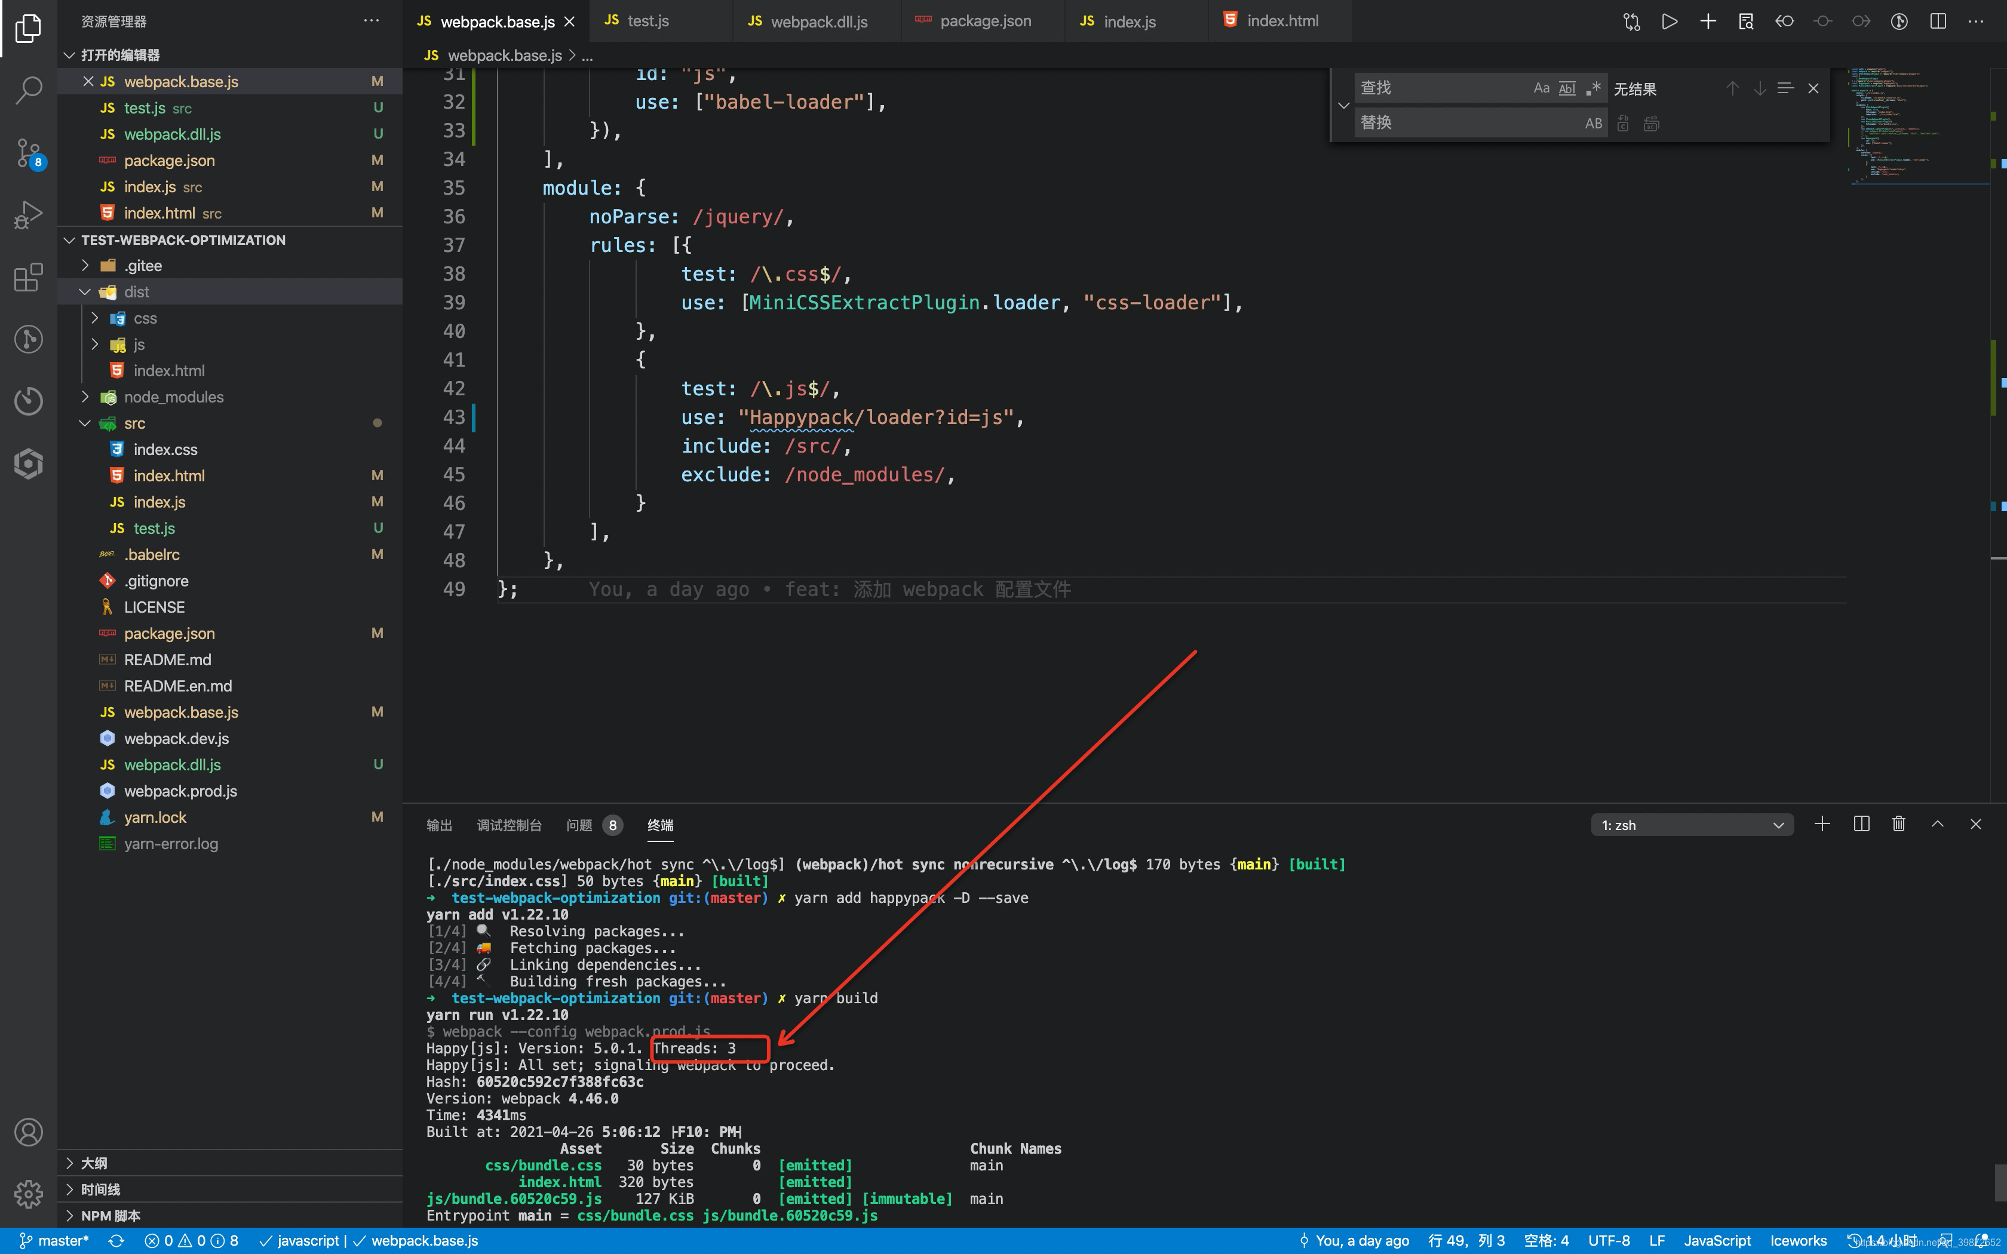The width and height of the screenshot is (2007, 1254).
Task: Change indentation setting in status bar
Action: pyautogui.click(x=1546, y=1241)
